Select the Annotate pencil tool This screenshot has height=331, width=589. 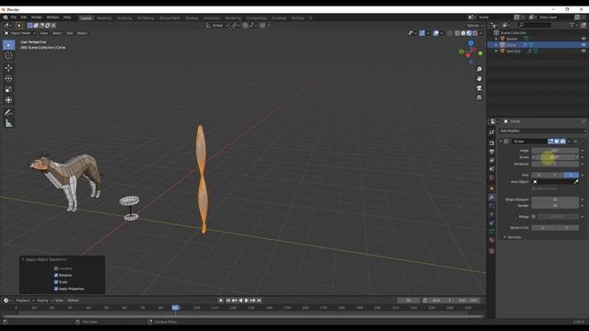(x=8, y=112)
